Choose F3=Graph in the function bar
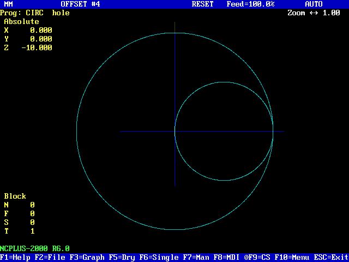349x262 pixels. (87, 258)
